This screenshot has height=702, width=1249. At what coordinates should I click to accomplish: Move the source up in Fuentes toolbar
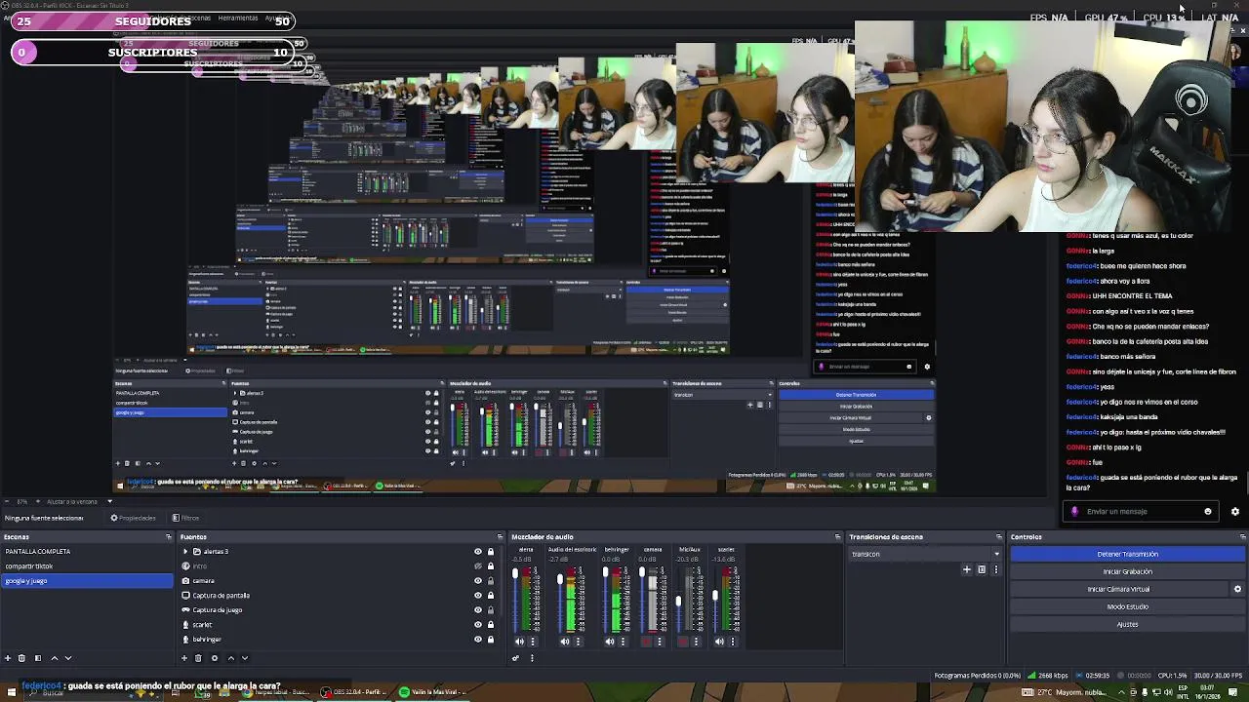[231, 658]
